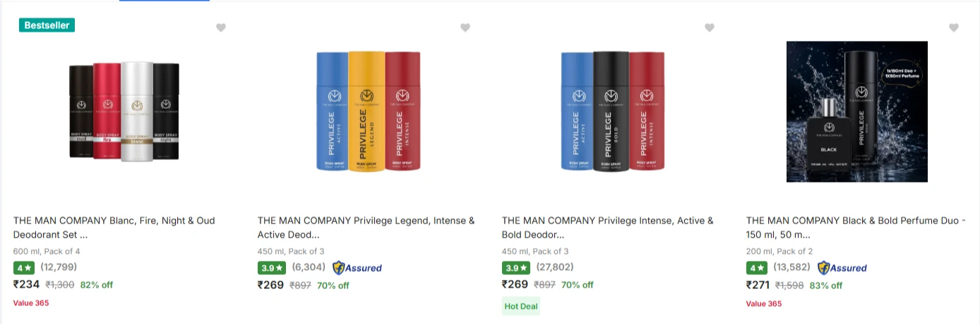
Task: View the Black perfume duo splash image
Action: point(856,111)
